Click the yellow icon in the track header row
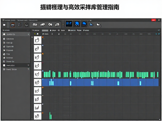 click(x=35, y=34)
